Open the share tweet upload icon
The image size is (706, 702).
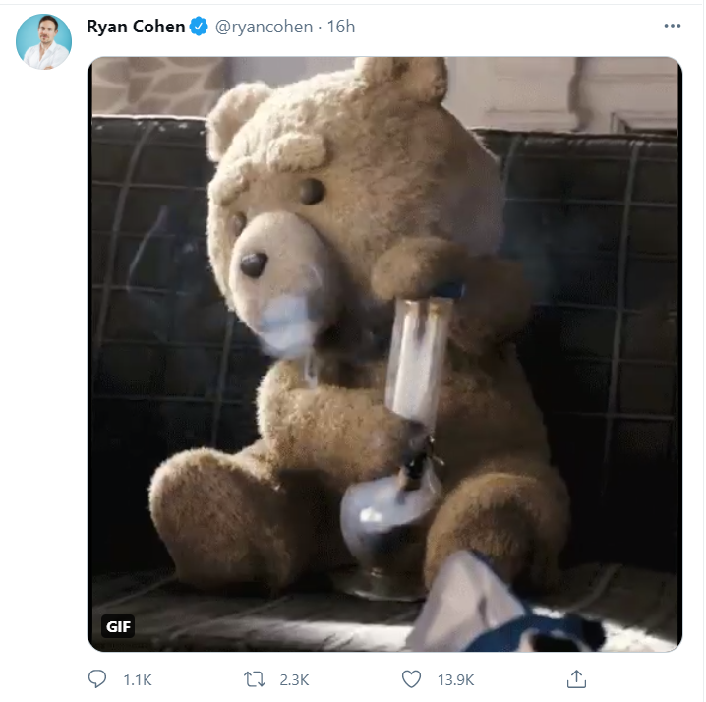[x=576, y=678]
